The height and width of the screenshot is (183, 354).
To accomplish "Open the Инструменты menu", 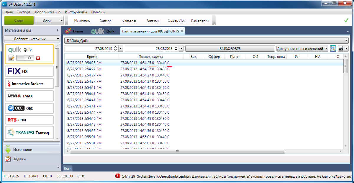I will (76, 12).
